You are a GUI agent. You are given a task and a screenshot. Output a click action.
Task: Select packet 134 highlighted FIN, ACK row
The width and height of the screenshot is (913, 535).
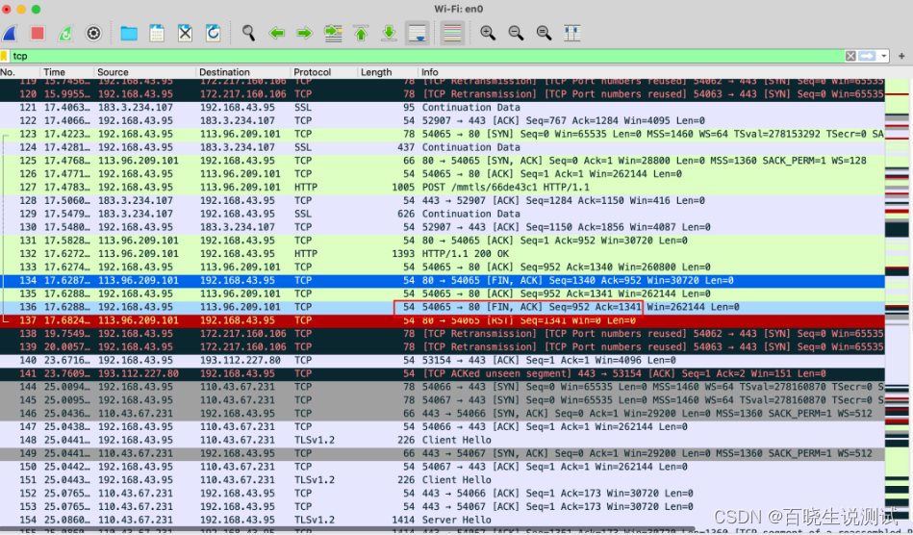point(443,281)
